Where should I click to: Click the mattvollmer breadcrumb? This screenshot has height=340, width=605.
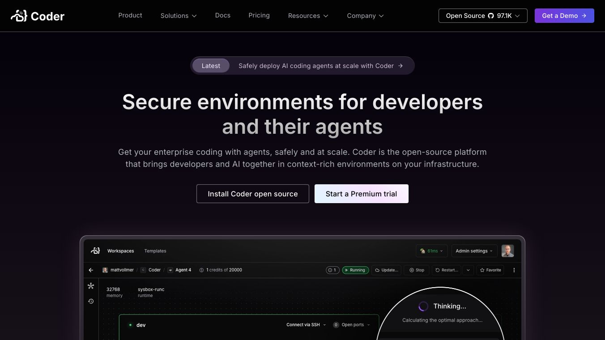tap(119, 270)
